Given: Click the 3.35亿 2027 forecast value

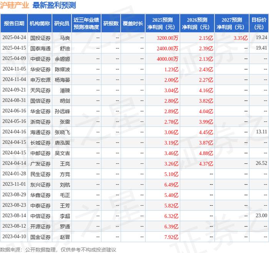Looking at the screenshot, I should (x=241, y=38).
